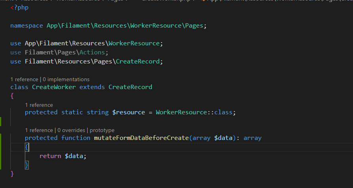
Task: Click the <?php opening tag
Action: [x=19, y=7]
